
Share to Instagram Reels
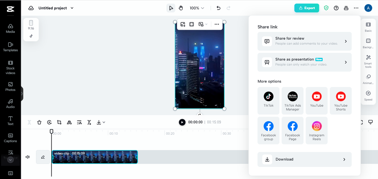(x=317, y=131)
